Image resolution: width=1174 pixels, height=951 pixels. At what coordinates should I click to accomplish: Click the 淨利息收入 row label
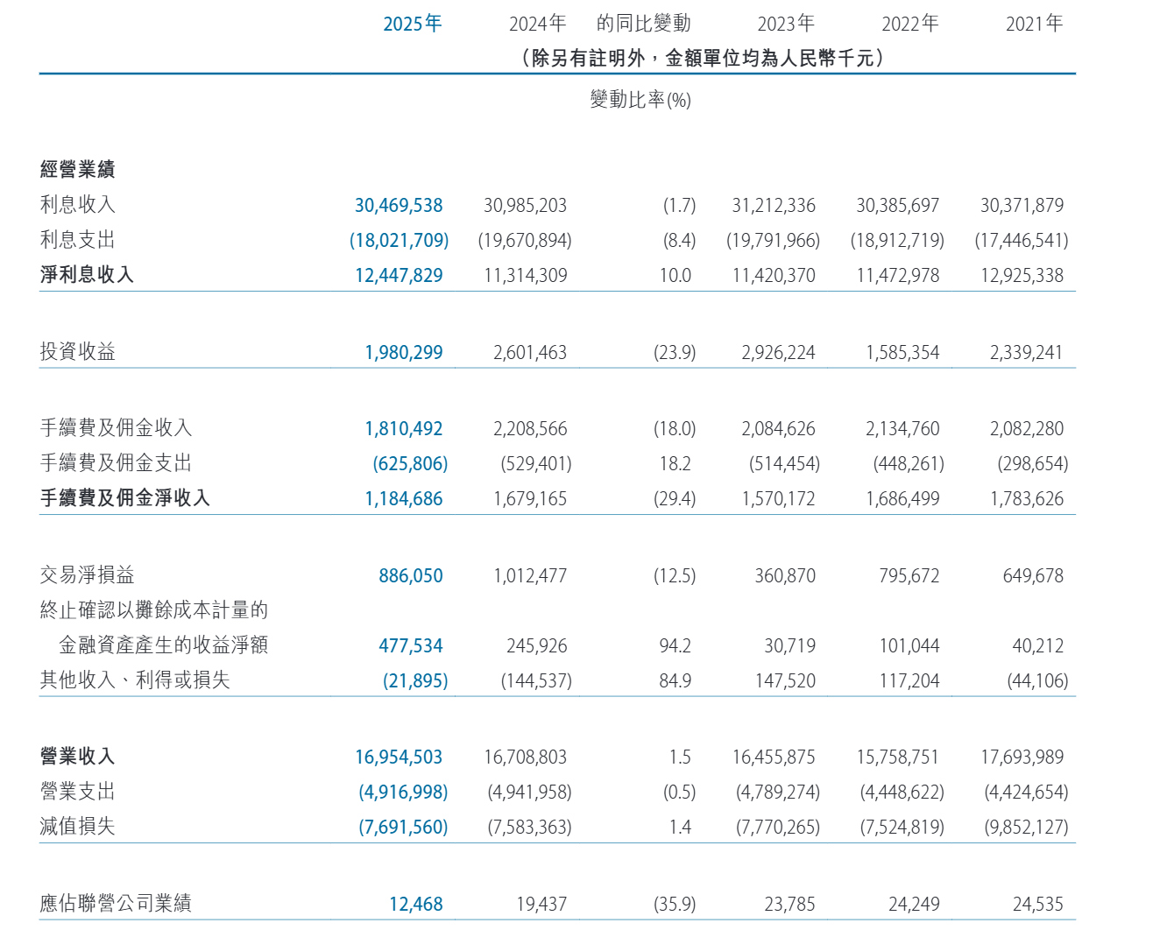point(87,275)
